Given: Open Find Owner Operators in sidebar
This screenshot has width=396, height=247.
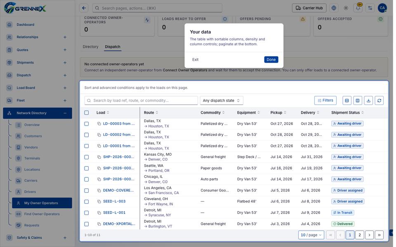Looking at the screenshot, I should 42,214.
